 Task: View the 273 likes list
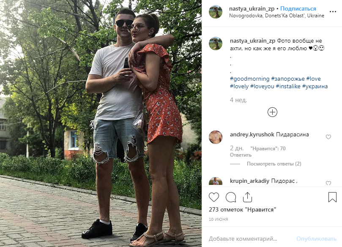pos(242,209)
